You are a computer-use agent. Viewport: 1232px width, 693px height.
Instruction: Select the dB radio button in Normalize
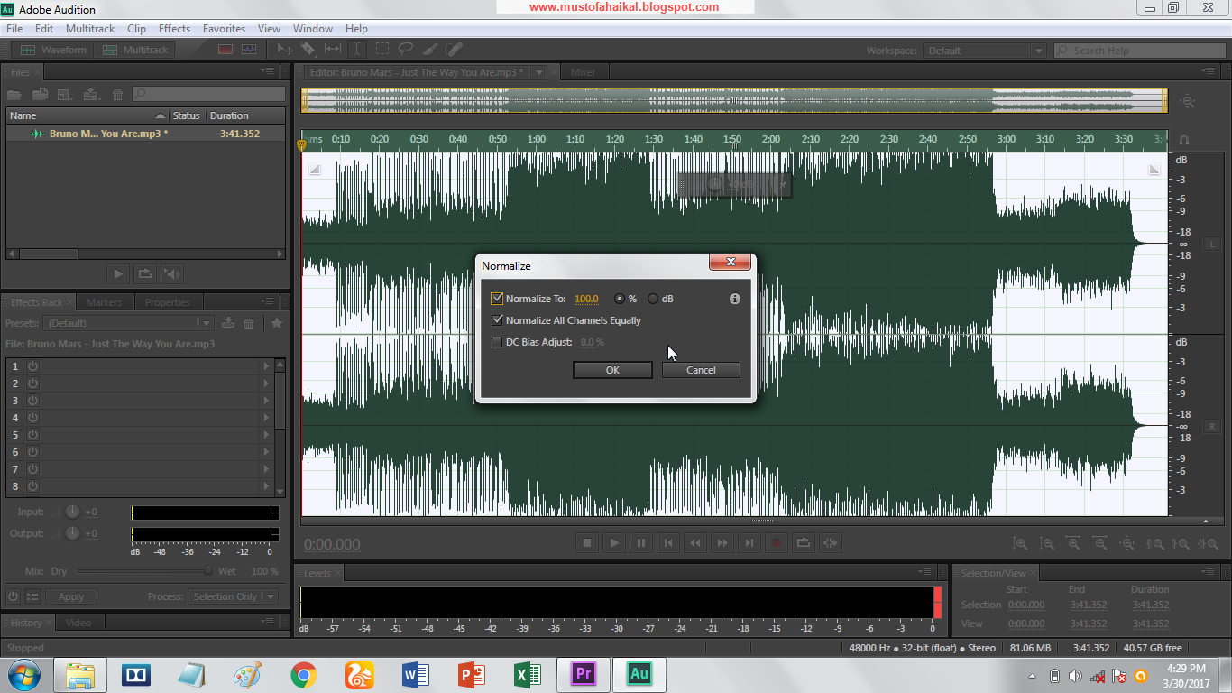pos(653,299)
